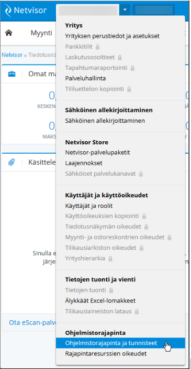Click the Ohjelmistorajapinta section heading

[x=95, y=333]
